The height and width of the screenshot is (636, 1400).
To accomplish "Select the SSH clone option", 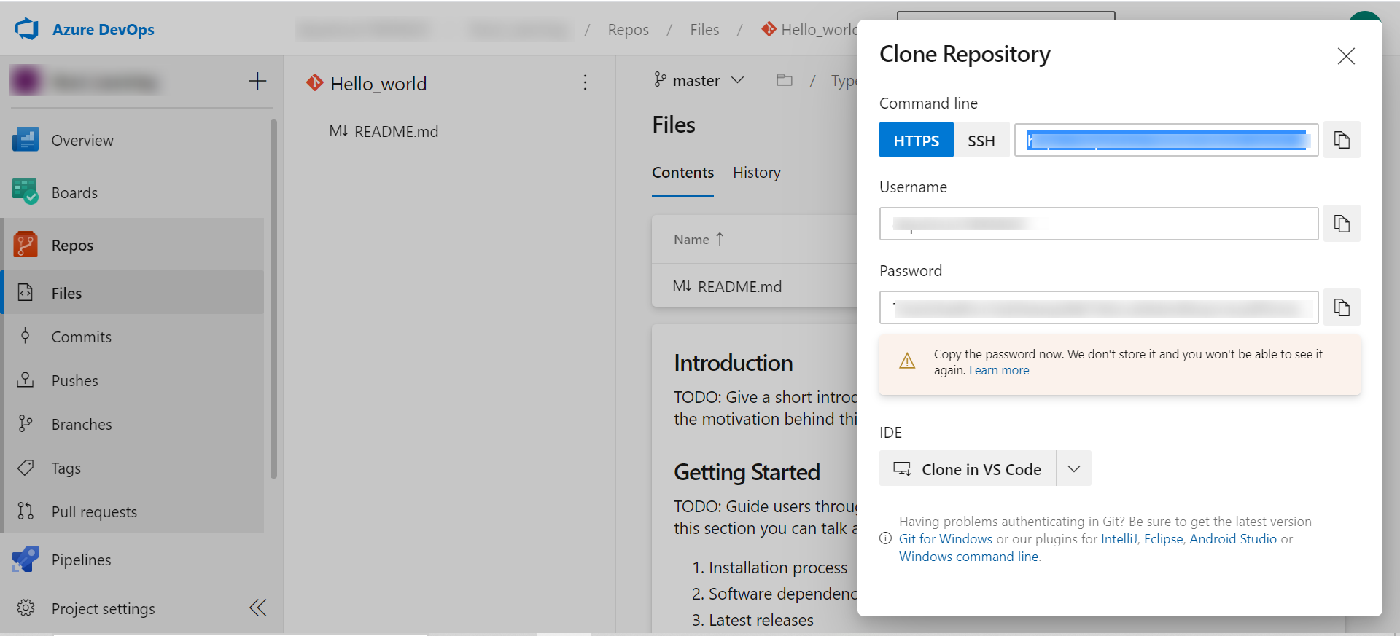I will point(981,140).
